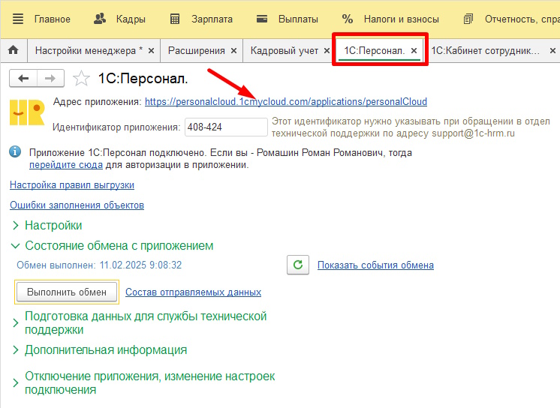Expand Подготовка данных для службы технической поддержки
Viewport: 560px width, 408px height.
(x=146, y=322)
